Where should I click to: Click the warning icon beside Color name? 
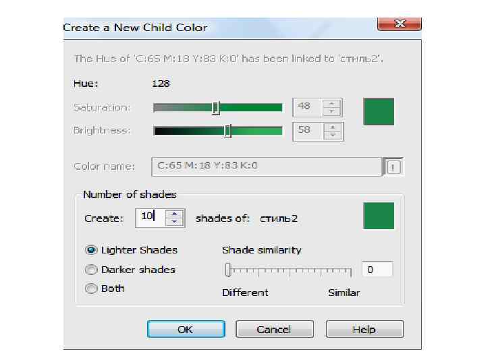pyautogui.click(x=393, y=167)
